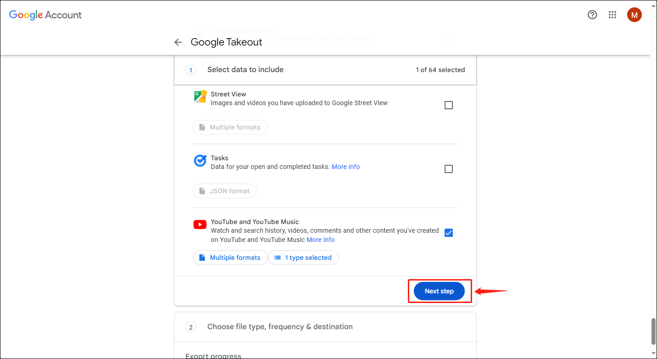Click the step 1 circle number
657x359 pixels.
[x=190, y=70]
